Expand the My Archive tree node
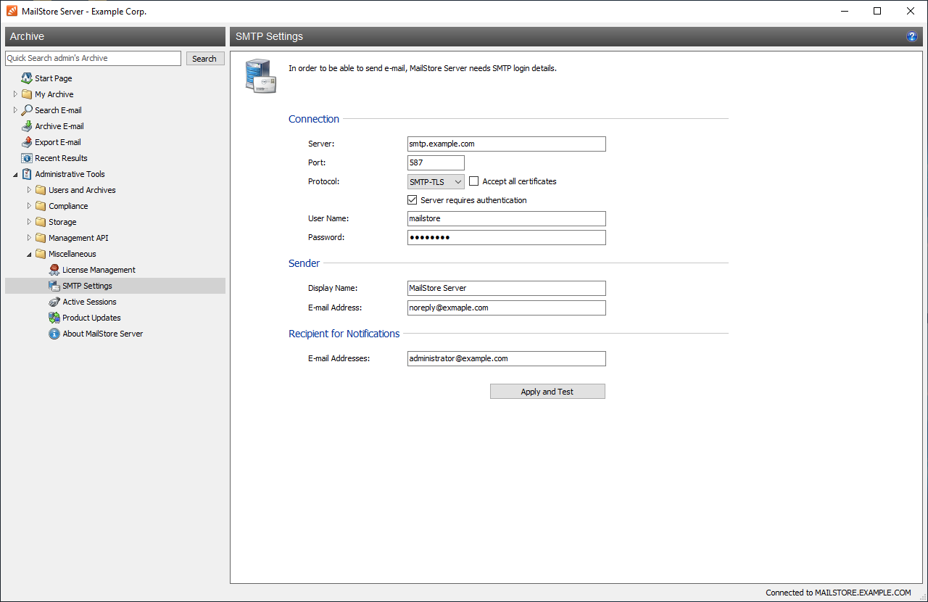 [x=15, y=94]
